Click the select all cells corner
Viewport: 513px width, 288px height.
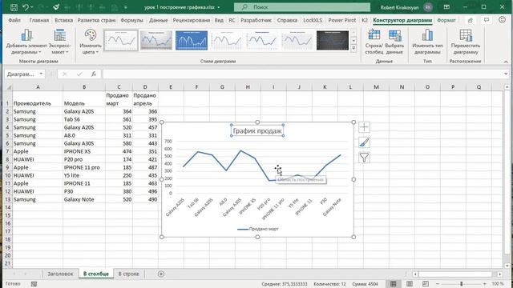point(8,87)
